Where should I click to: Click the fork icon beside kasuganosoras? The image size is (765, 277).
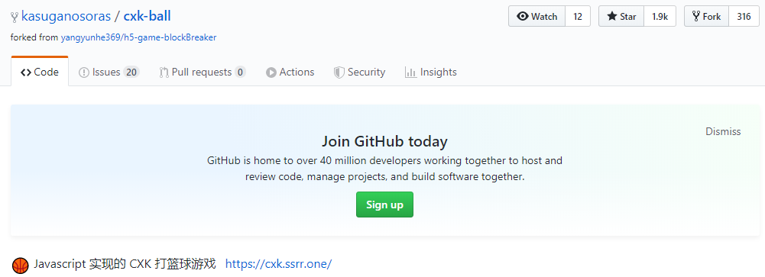pos(15,17)
